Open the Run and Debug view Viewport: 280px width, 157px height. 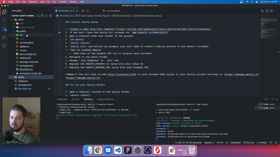point(4,37)
